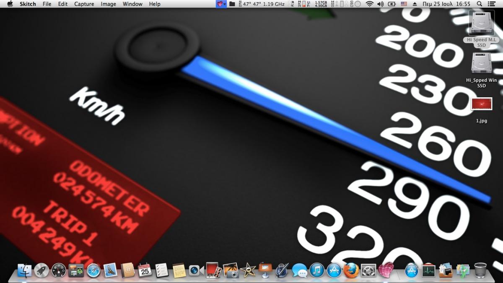This screenshot has width=503, height=283.
Task: Open the Trash in the Dock
Action: pos(480,270)
